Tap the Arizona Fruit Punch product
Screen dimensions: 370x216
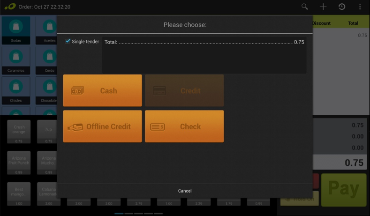(x=19, y=162)
